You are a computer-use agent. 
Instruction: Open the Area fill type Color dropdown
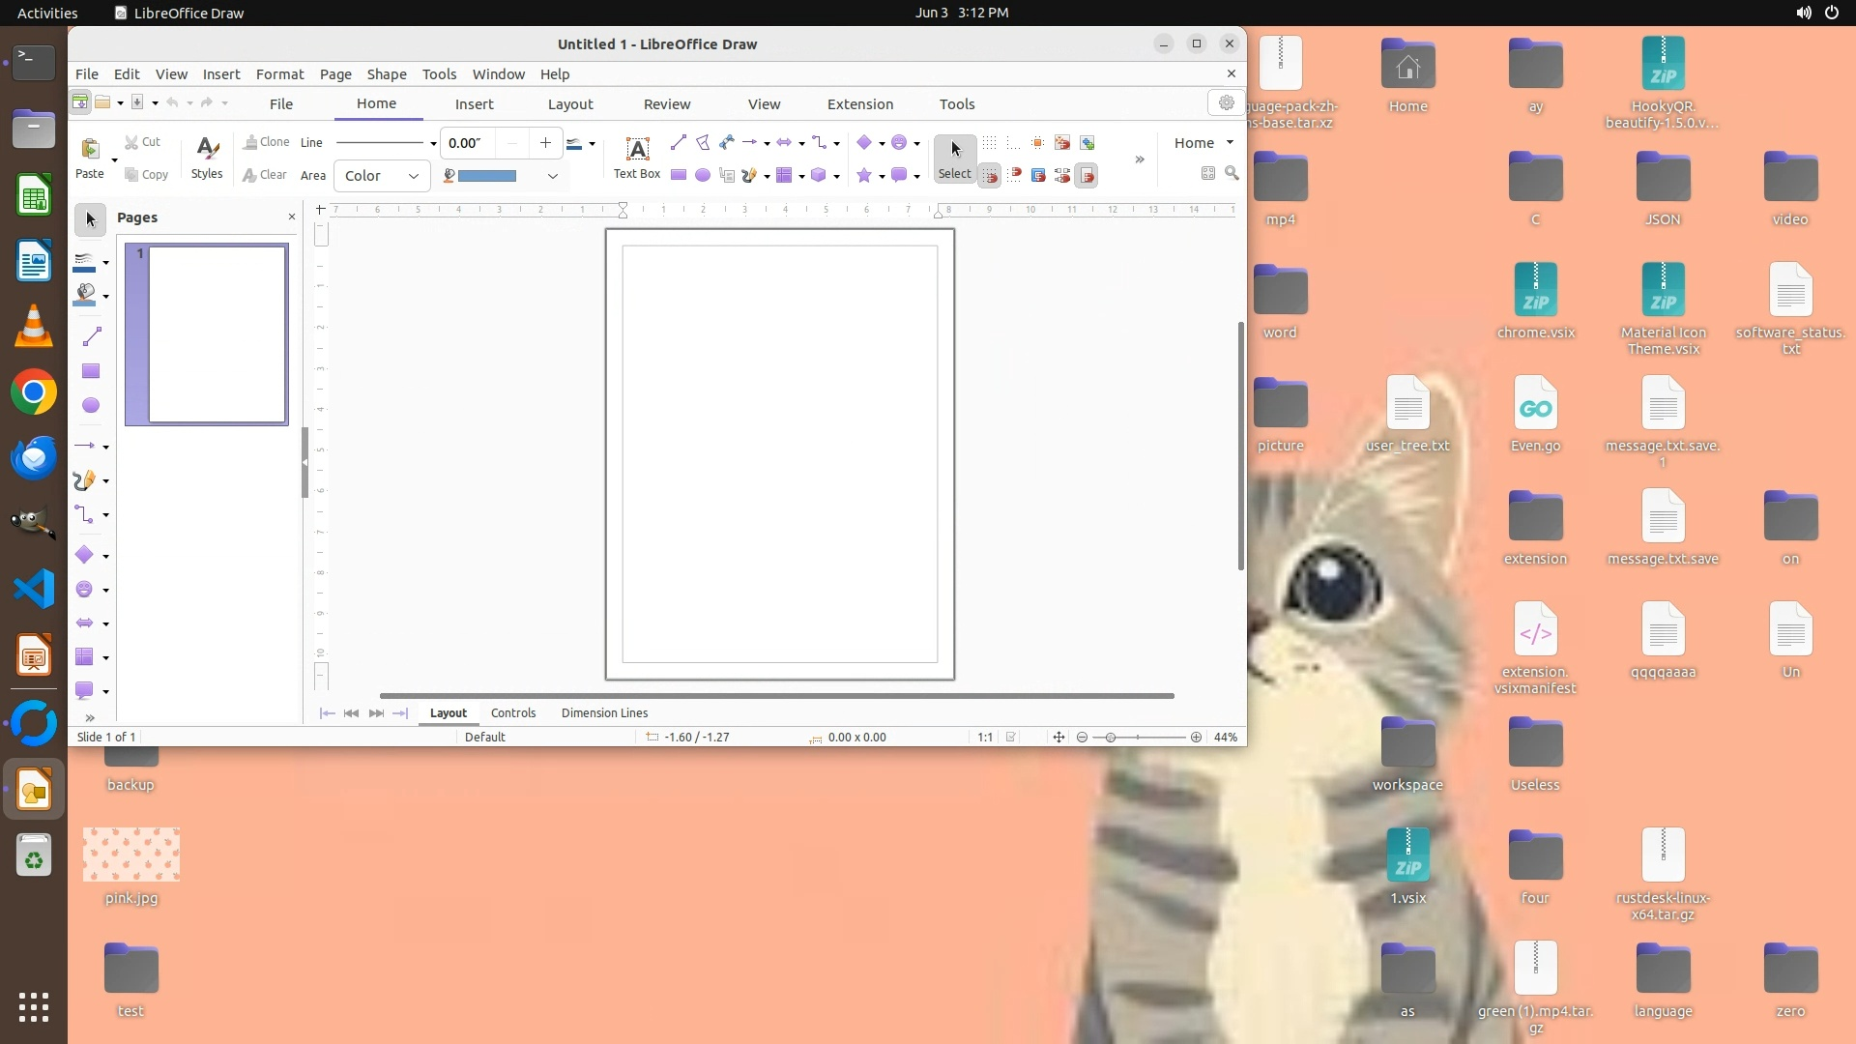[382, 176]
